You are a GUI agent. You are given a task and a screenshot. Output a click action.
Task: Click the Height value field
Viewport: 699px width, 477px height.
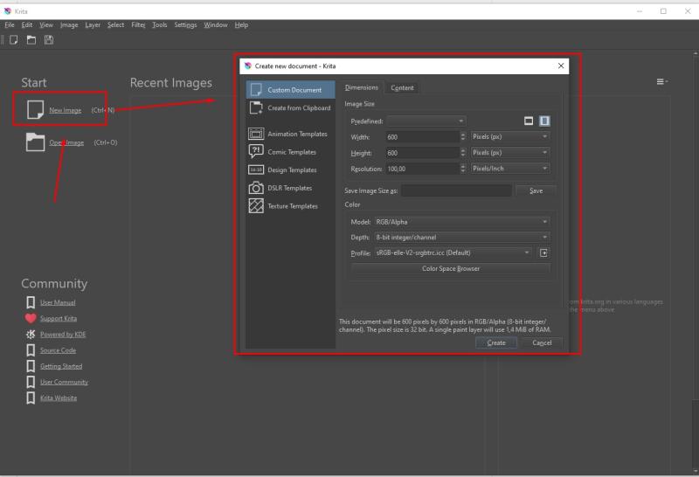[423, 153]
